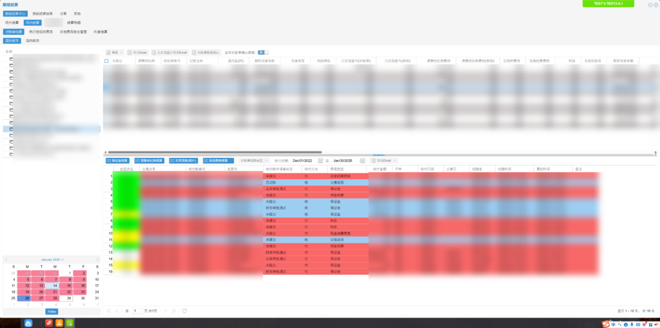The image size is (660, 328).
Task: Check the select-all checkbox in top grid header
Action: click(107, 61)
